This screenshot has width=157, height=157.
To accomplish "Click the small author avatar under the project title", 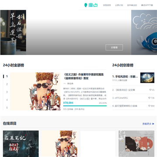I will 65,84.
